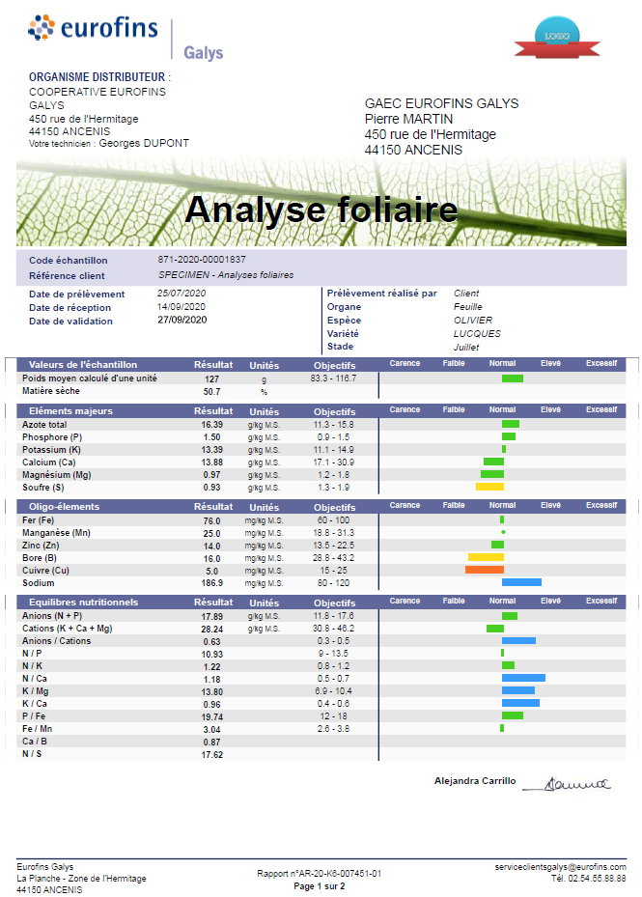
Task: Click the orange Cuivre (Cu) level bar
Action: tap(485, 570)
